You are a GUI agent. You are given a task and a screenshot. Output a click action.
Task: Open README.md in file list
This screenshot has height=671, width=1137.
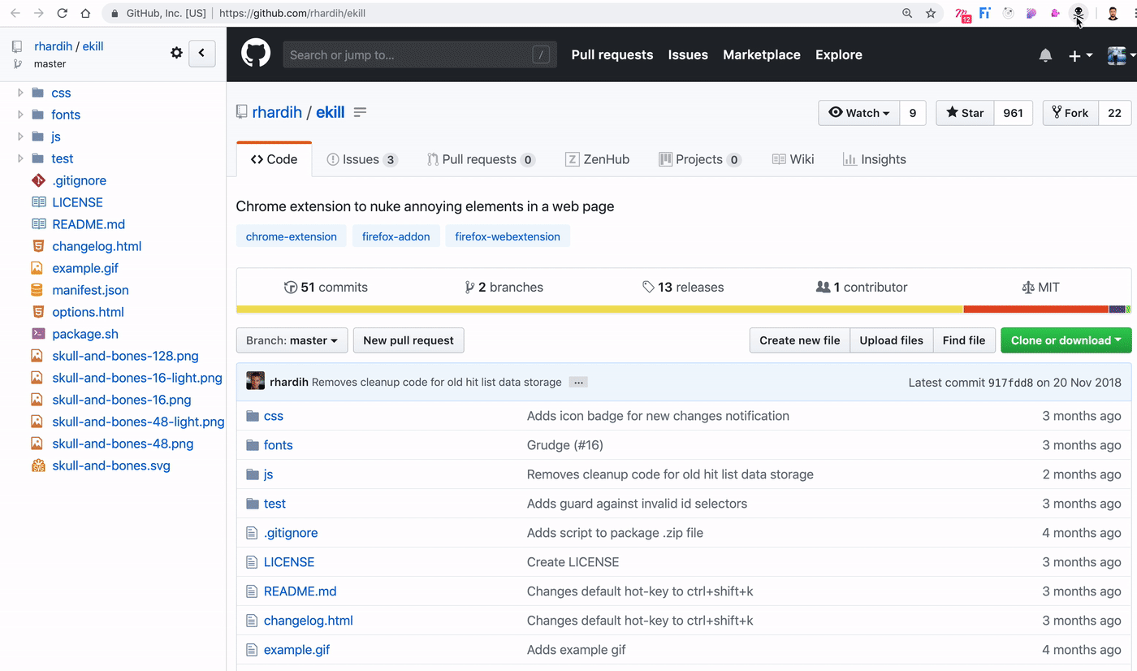pyautogui.click(x=300, y=591)
